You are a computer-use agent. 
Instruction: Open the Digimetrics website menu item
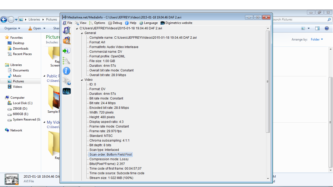176,23
